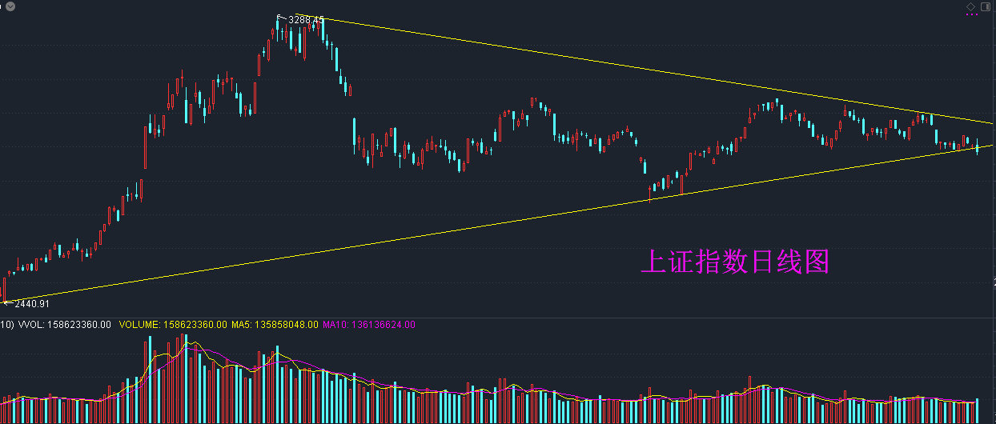
Task: Toggle the side panel icon at top right
Action: pyautogui.click(x=986, y=6)
